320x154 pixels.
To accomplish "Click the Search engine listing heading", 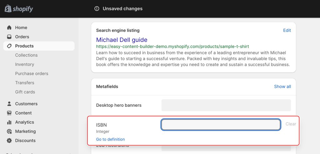I will point(118,30).
